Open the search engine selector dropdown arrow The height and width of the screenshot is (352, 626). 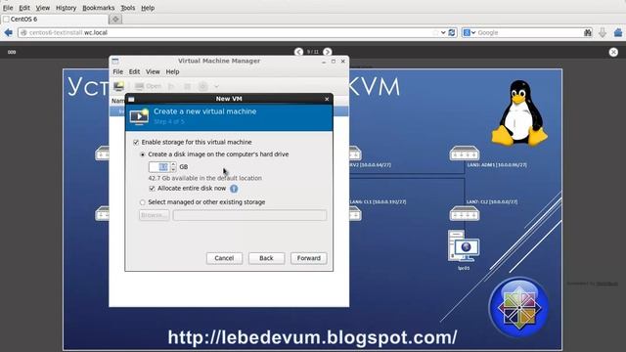coord(473,32)
